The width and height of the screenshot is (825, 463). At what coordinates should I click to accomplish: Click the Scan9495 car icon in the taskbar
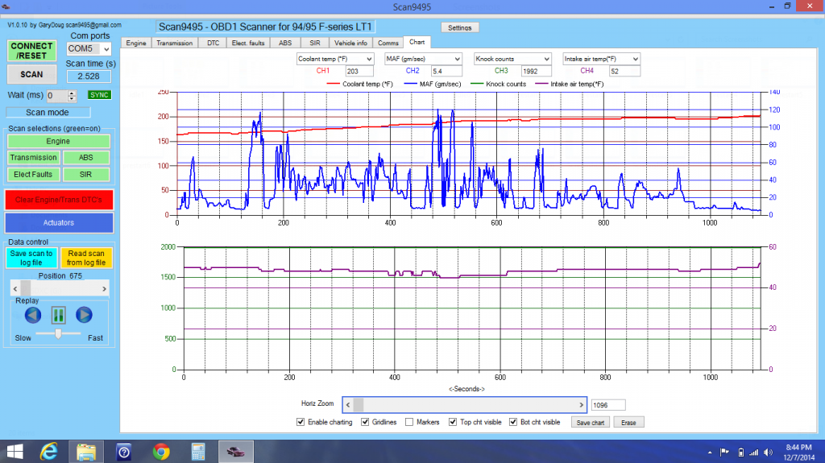click(x=236, y=452)
